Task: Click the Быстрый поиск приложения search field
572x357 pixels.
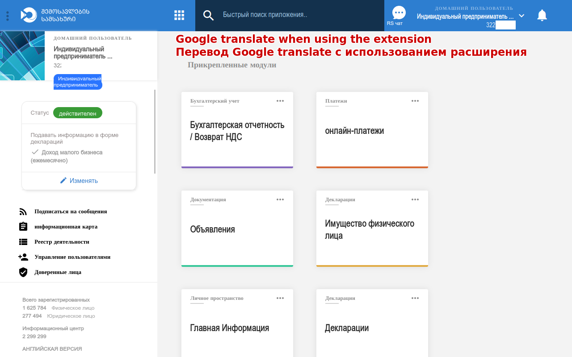Action: point(290,15)
